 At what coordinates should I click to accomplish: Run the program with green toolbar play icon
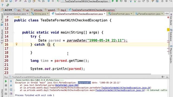[x=113, y=1]
